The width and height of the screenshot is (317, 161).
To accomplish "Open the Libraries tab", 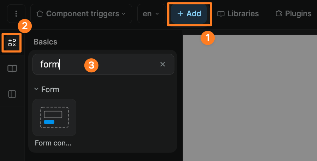I will coord(238,14).
